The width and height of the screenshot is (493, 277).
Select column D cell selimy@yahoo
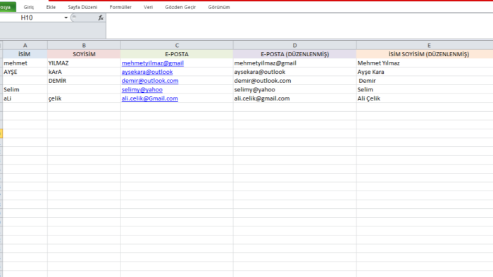(x=294, y=89)
